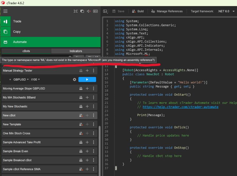The height and width of the screenshot is (176, 237).
Task: Click the Print(Message) code line
Action: tap(151, 115)
